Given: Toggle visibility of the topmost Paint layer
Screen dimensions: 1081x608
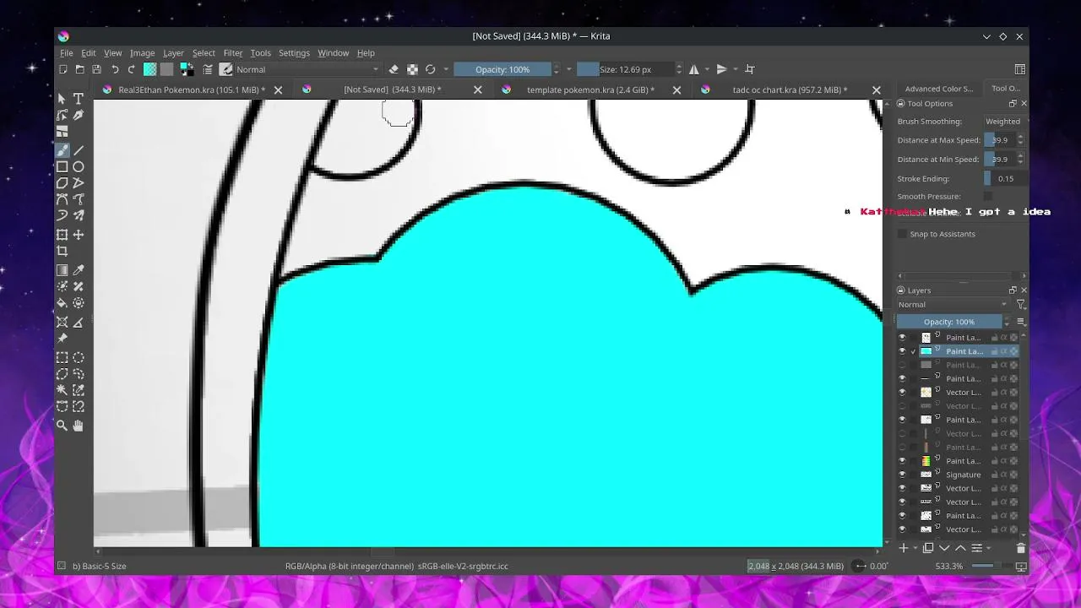Looking at the screenshot, I should (902, 338).
